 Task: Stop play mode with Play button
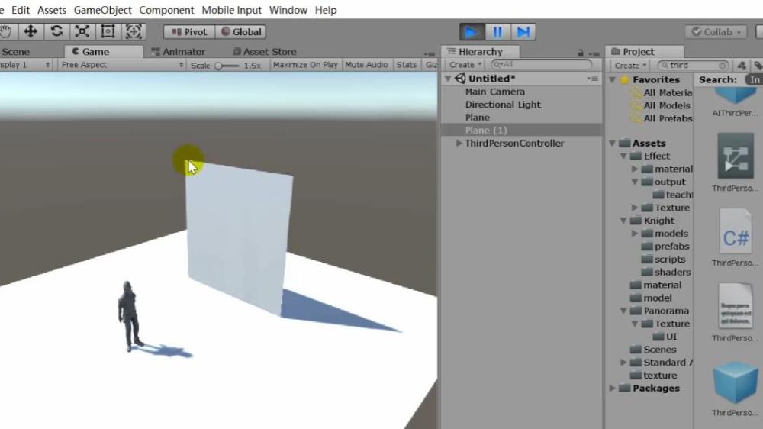[472, 32]
